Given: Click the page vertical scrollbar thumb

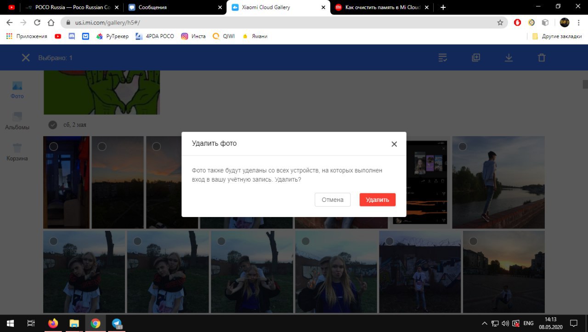Looking at the screenshot, I should [585, 84].
